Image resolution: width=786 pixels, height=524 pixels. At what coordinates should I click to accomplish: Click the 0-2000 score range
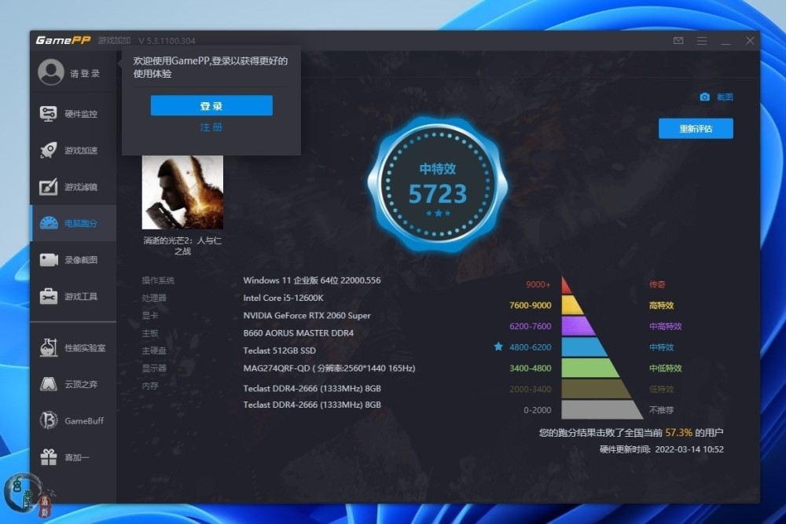[538, 410]
